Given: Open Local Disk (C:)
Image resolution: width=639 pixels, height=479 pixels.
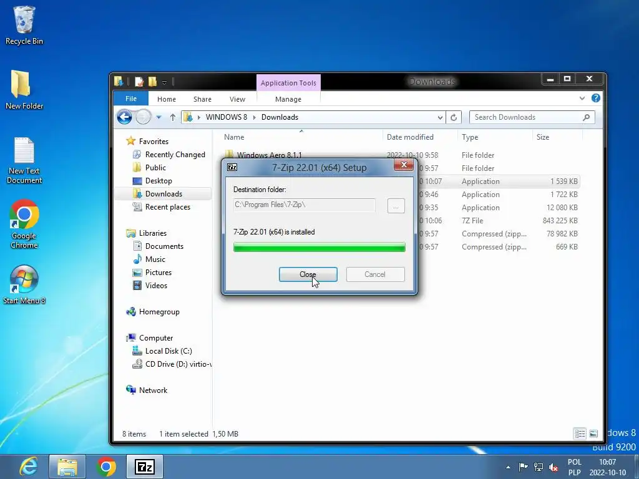Looking at the screenshot, I should pyautogui.click(x=162, y=351).
